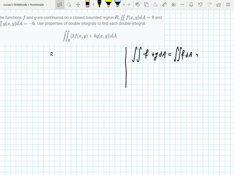Image resolution: width=234 pixels, height=175 pixels.
Task: Click the Lucas's Notebook » Numerade title
Action: tap(24, 5)
